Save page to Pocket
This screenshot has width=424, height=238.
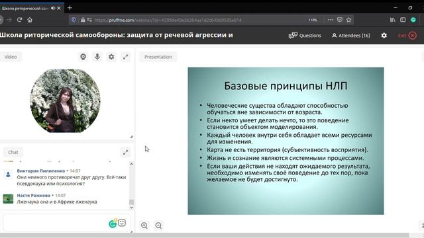(340, 20)
